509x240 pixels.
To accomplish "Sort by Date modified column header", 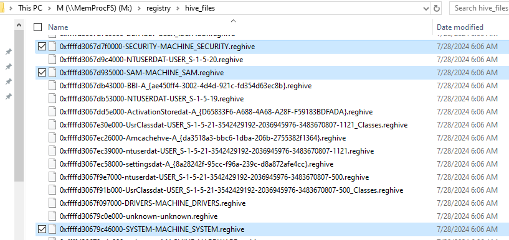I will coord(460,27).
